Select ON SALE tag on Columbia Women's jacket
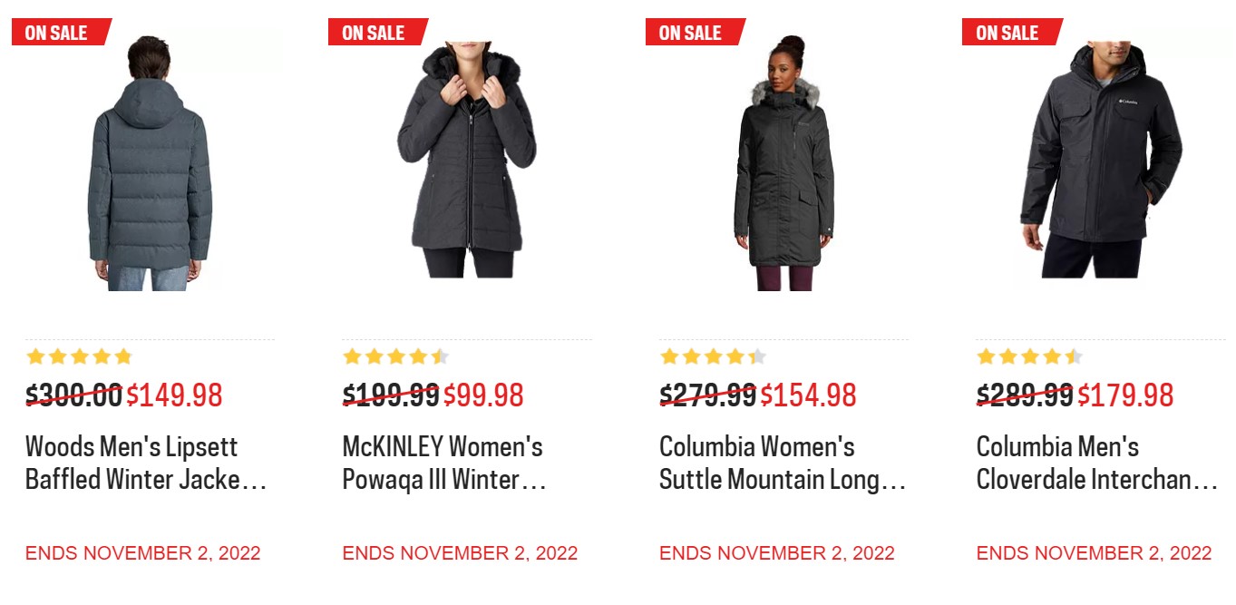 click(691, 33)
